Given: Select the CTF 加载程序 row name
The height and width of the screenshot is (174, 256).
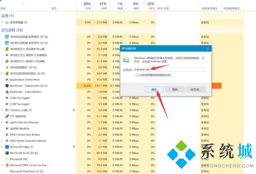Looking at the screenshot, I should [x=18, y=116].
